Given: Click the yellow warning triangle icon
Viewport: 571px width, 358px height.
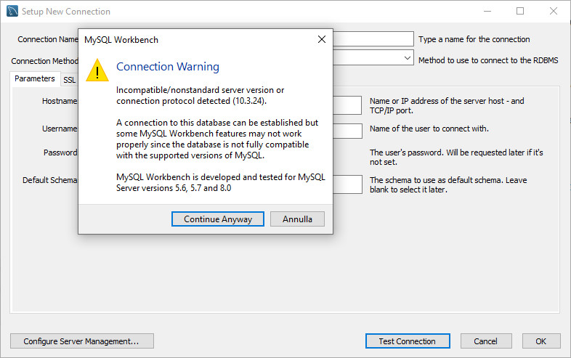Looking at the screenshot, I should tap(97, 70).
